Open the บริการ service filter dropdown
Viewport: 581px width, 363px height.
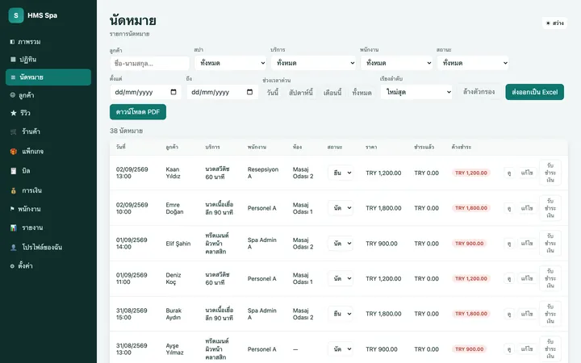coord(313,63)
